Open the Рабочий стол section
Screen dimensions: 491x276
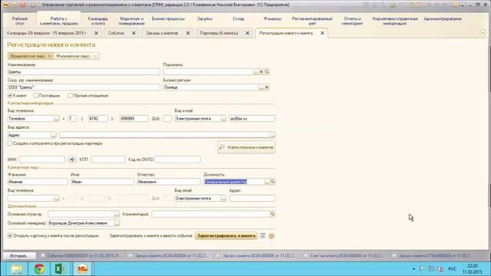pyautogui.click(x=20, y=21)
